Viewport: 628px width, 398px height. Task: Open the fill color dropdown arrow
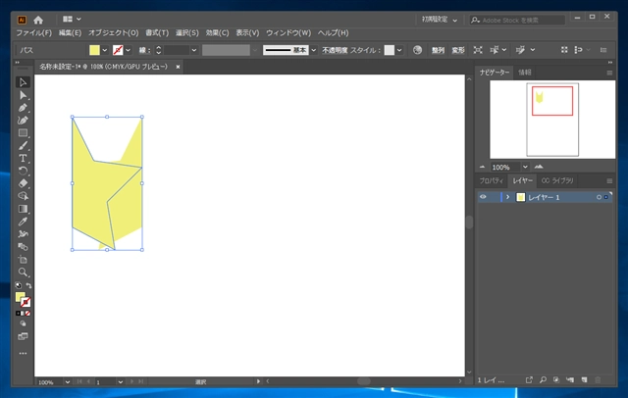point(105,50)
